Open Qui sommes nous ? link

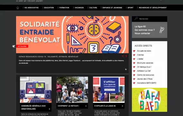click(x=144, y=30)
